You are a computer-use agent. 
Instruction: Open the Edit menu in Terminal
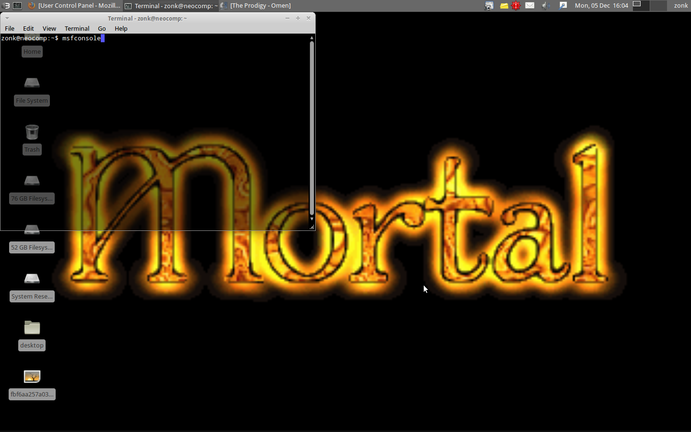click(x=28, y=29)
